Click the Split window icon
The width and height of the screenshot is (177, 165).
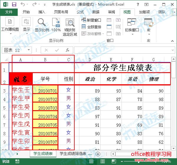coord(109,20)
